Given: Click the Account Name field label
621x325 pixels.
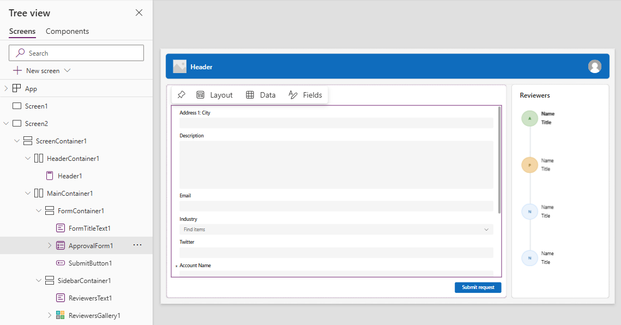Looking at the screenshot, I should [x=195, y=266].
